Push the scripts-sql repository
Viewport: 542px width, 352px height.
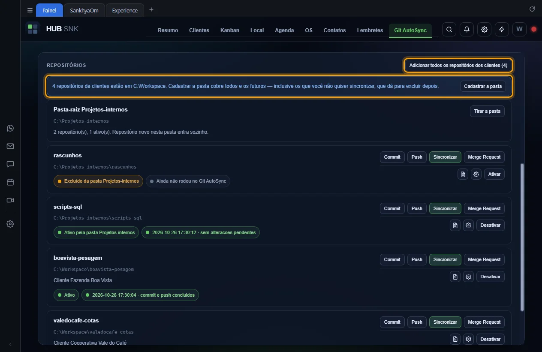(417, 208)
